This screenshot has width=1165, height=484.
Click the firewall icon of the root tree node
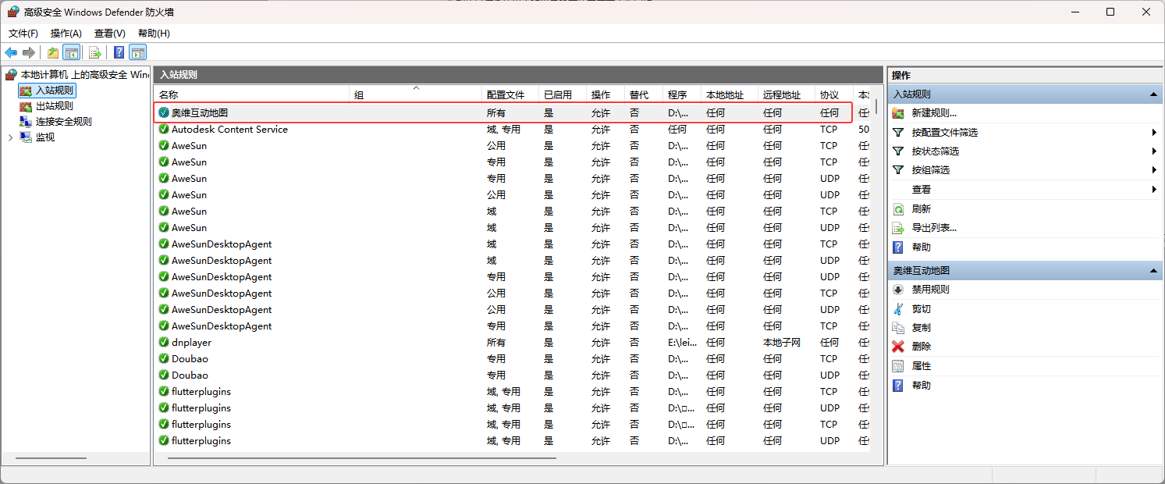tap(11, 75)
